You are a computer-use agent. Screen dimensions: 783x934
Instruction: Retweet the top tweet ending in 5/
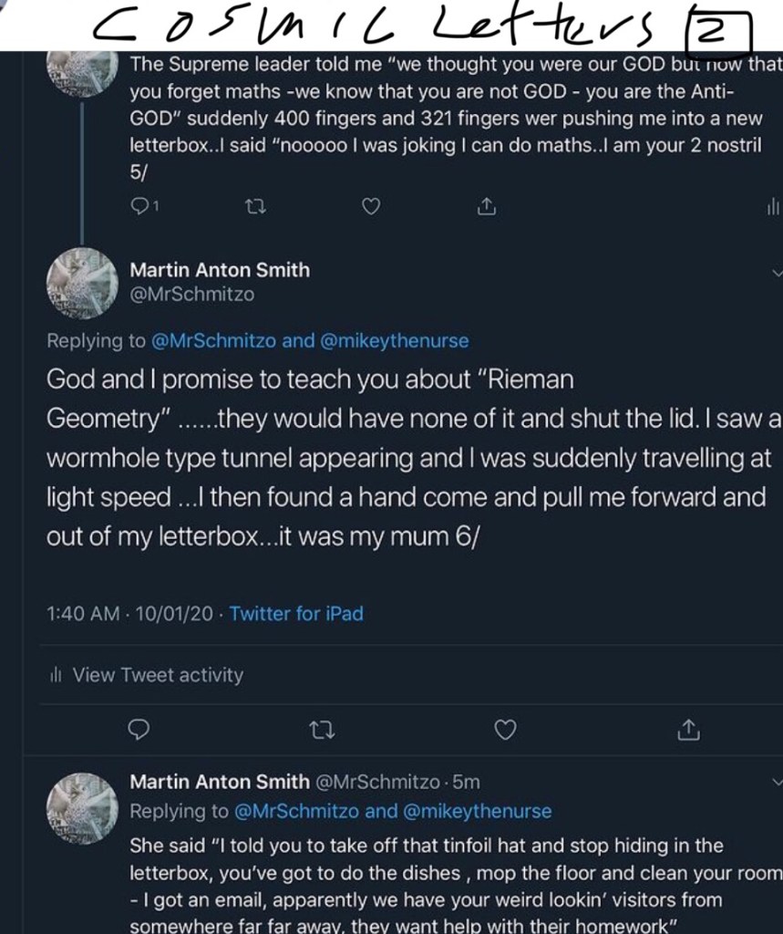tap(256, 207)
